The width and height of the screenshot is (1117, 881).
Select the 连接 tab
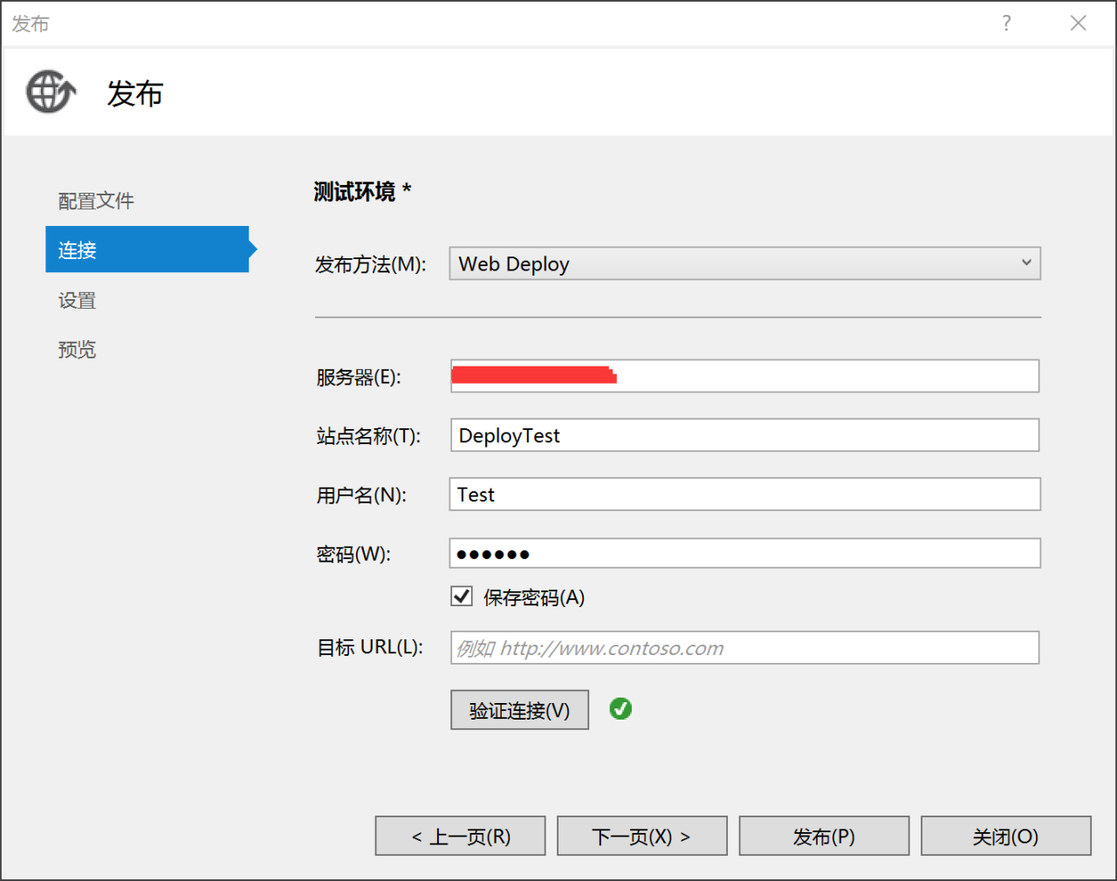147,249
